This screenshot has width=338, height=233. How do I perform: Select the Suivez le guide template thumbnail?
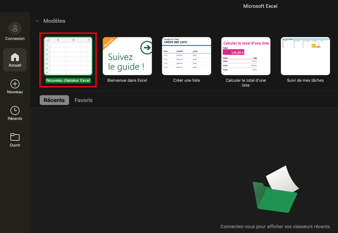point(127,56)
